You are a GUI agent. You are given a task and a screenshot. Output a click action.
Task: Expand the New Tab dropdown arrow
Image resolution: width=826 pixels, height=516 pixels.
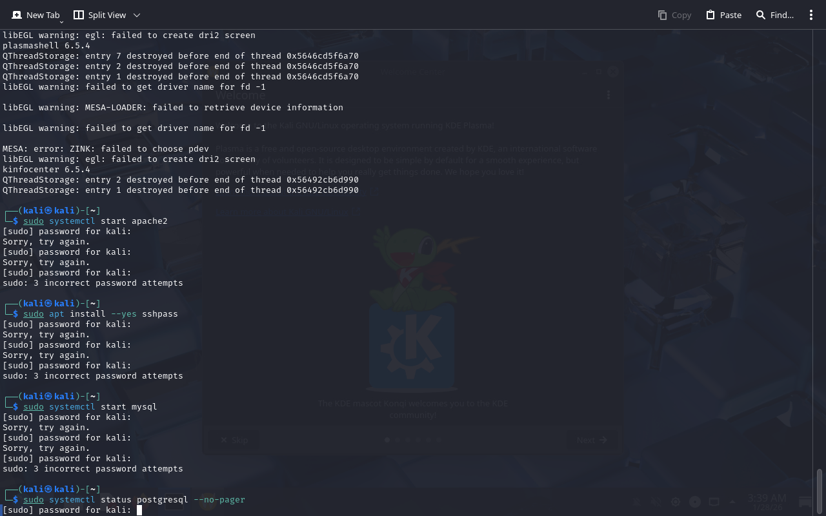pyautogui.click(x=61, y=21)
